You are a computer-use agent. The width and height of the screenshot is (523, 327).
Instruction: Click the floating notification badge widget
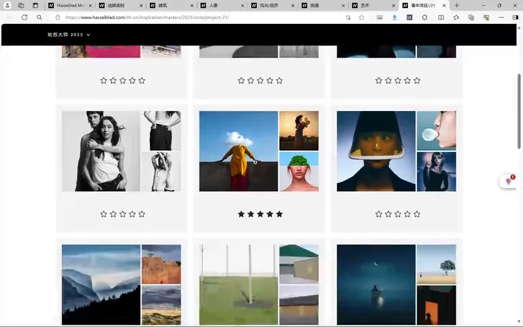click(x=508, y=181)
